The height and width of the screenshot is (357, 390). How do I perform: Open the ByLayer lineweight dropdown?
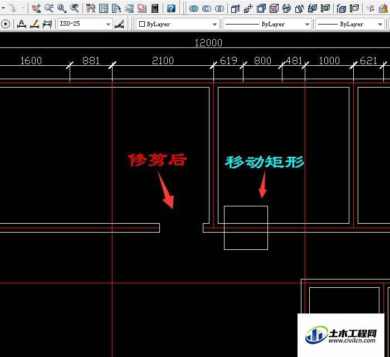coord(350,24)
